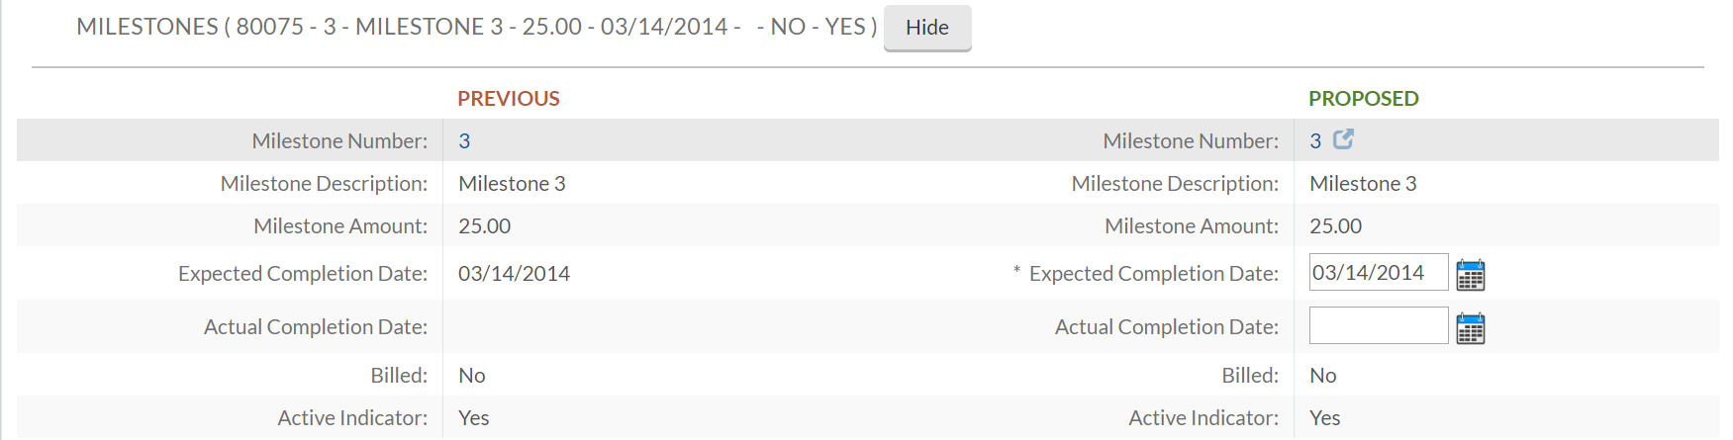Open calendar picker for Actual Completion Date
This screenshot has height=440, width=1733.
[x=1471, y=328]
